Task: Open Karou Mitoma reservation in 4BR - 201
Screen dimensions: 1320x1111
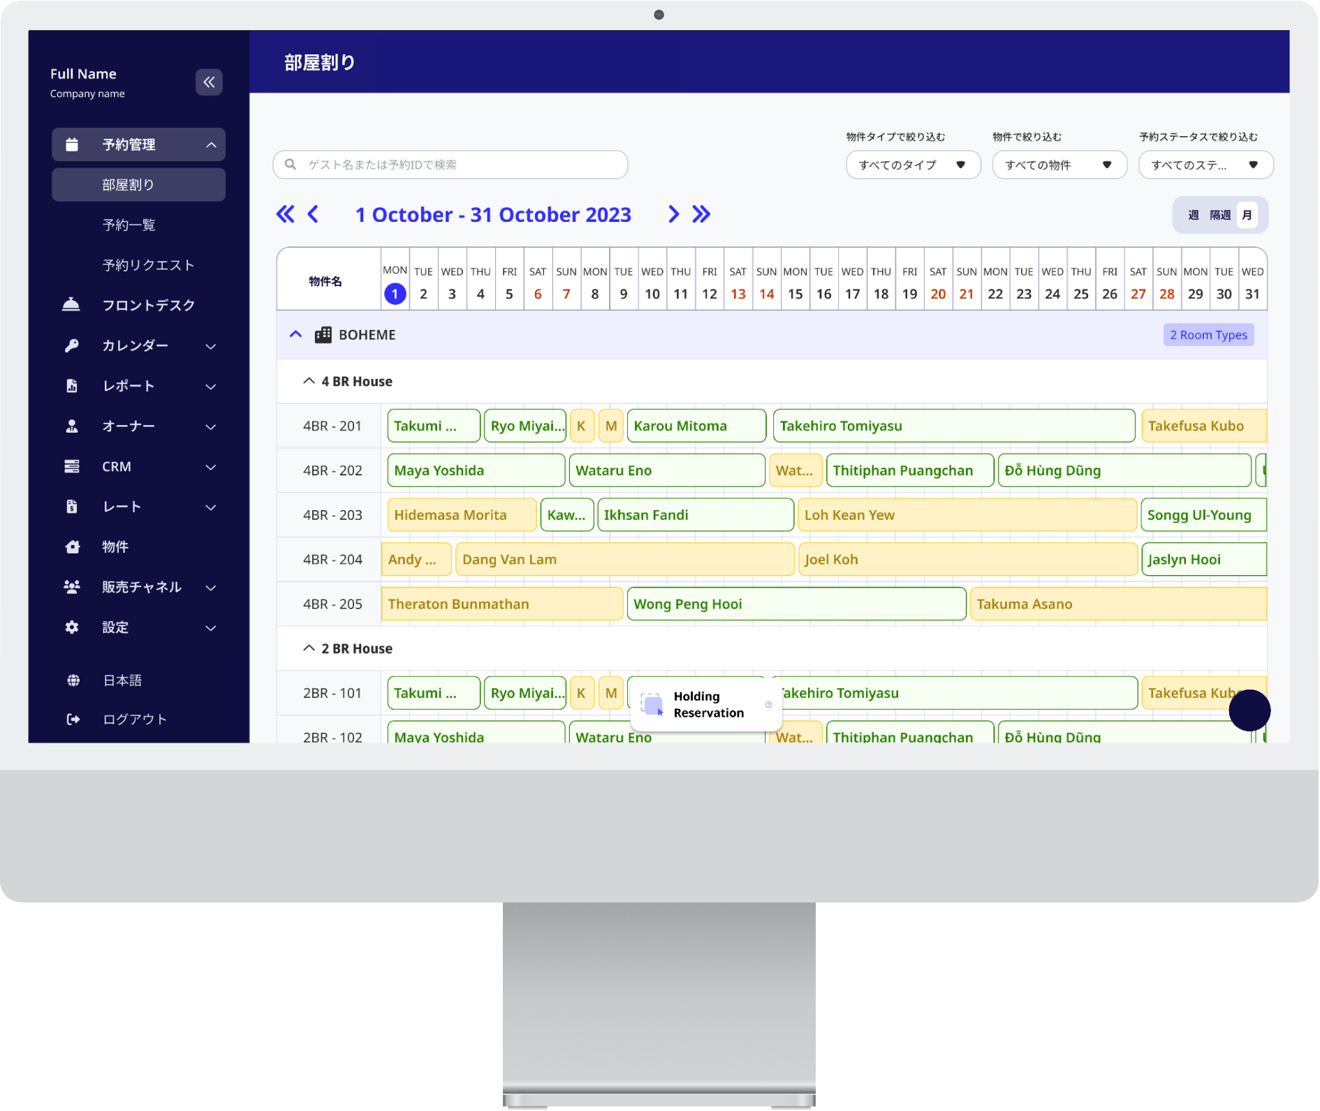Action: point(696,426)
